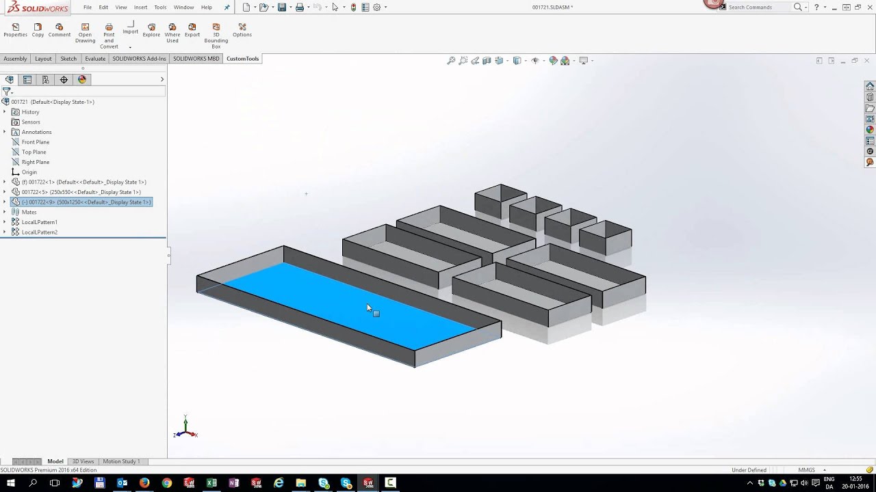The width and height of the screenshot is (876, 492).
Task: Open CustomTools Properties command
Action: click(15, 30)
